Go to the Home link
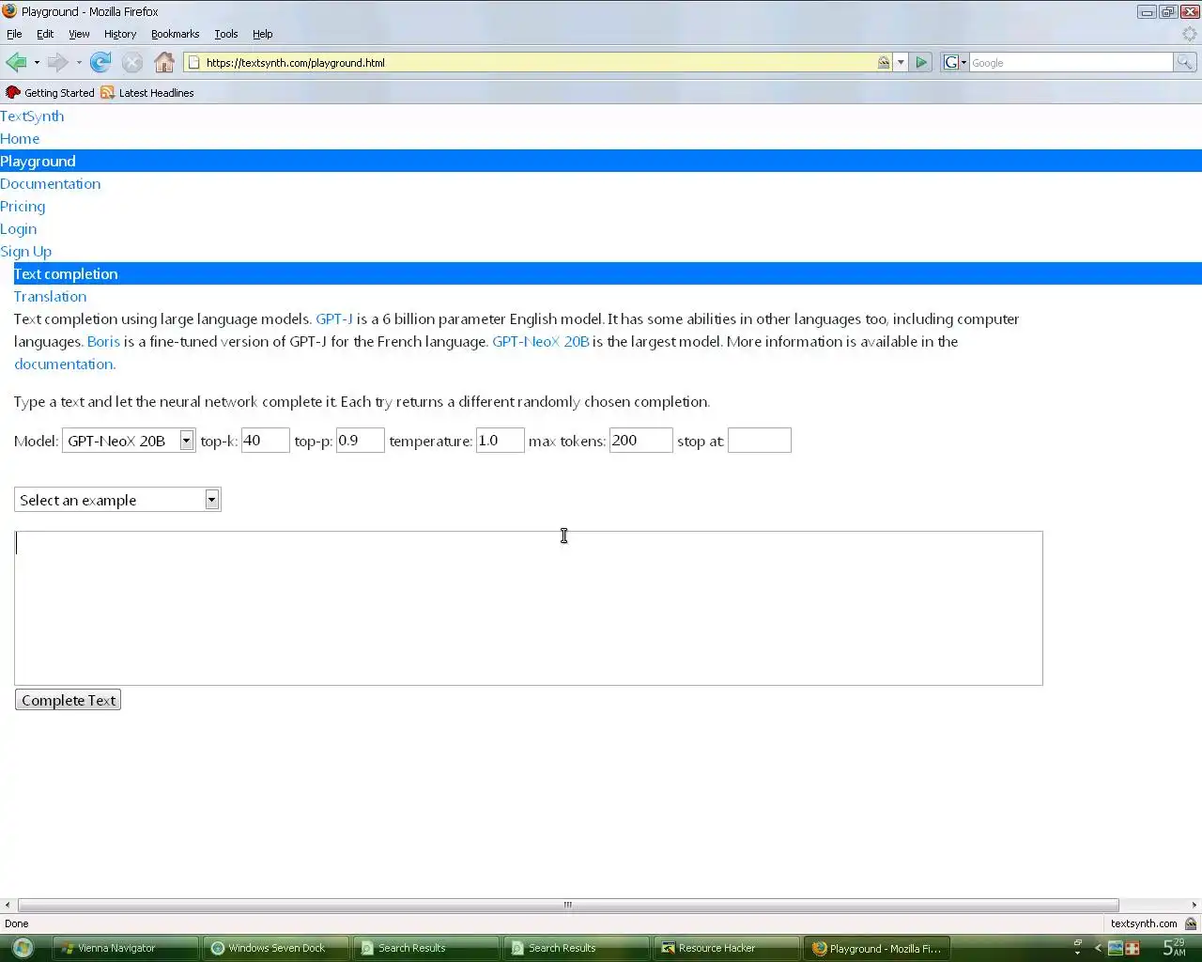1202x962 pixels. pyautogui.click(x=20, y=139)
